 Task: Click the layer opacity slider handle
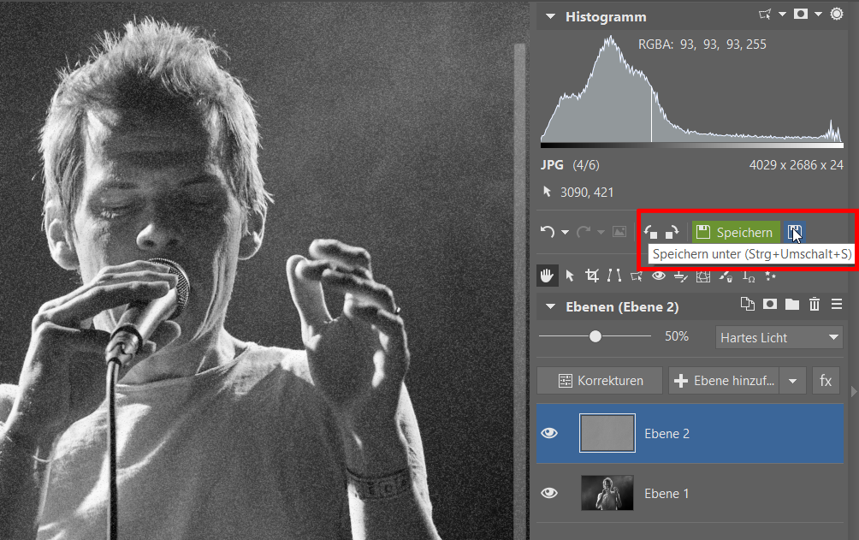595,336
